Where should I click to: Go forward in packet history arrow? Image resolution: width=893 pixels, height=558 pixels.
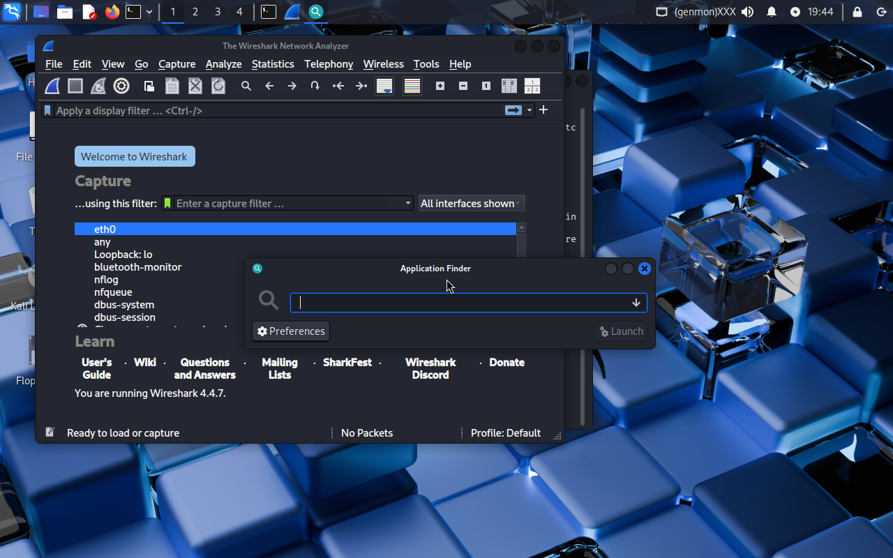point(292,86)
